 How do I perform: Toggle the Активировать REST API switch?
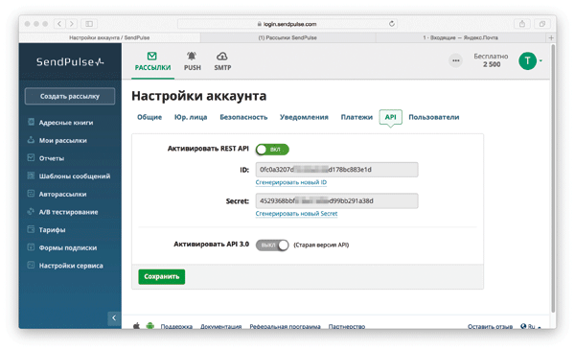(x=272, y=150)
